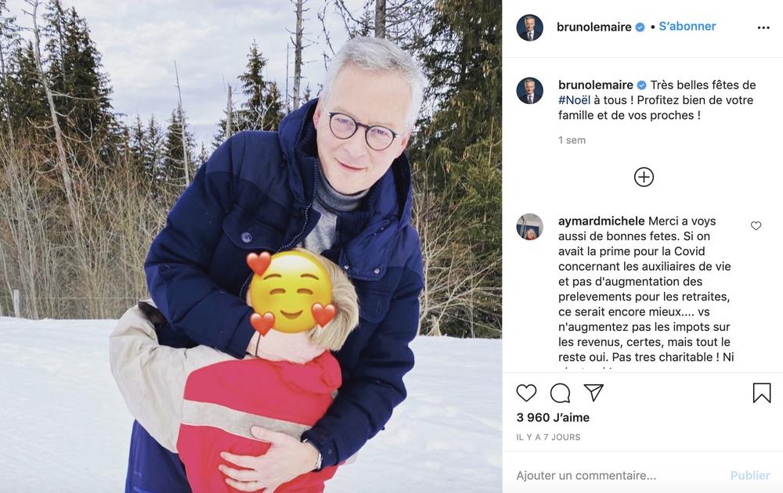Like aymardmichele's comment with small heart
This screenshot has height=493, width=783.
756,225
